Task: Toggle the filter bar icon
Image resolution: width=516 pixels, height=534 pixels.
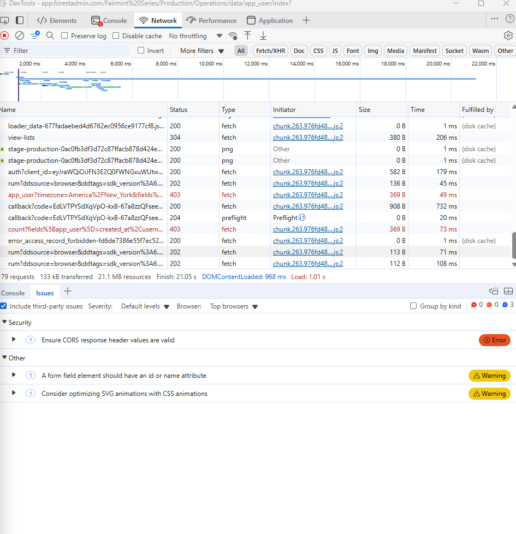Action: [35, 35]
